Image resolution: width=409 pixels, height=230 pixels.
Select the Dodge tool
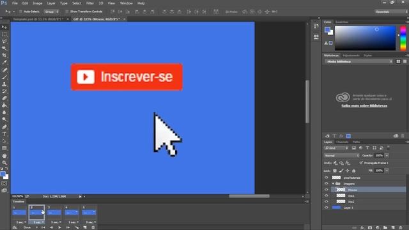4,119
